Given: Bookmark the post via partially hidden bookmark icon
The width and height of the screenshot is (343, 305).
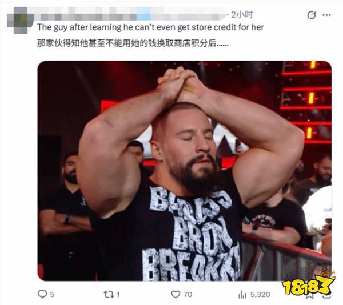Looking at the screenshot, I should point(309,296).
